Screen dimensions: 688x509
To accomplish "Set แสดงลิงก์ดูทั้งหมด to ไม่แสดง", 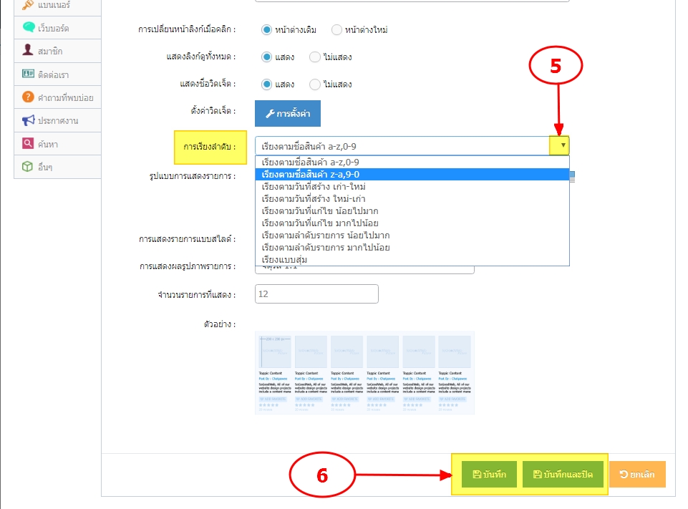I will pyautogui.click(x=314, y=57).
